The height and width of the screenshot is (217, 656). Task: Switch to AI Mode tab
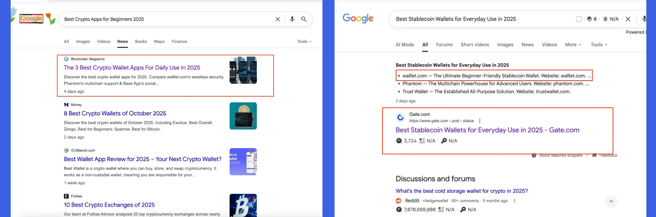(x=405, y=45)
